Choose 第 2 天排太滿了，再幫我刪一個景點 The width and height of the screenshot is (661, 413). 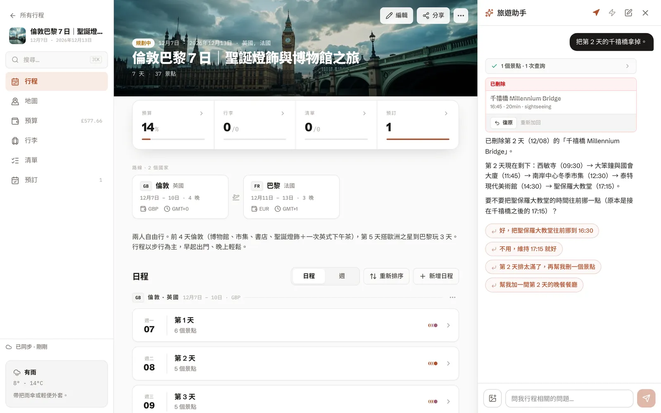click(x=543, y=267)
